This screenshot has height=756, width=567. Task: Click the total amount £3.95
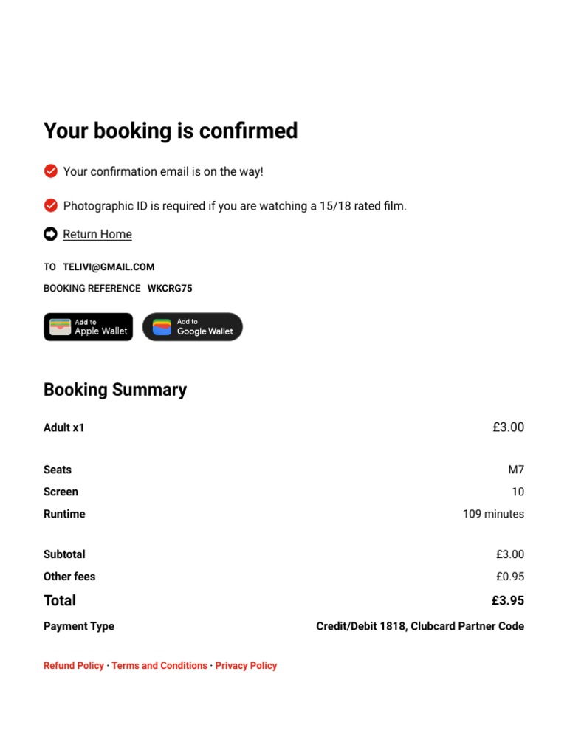click(508, 600)
